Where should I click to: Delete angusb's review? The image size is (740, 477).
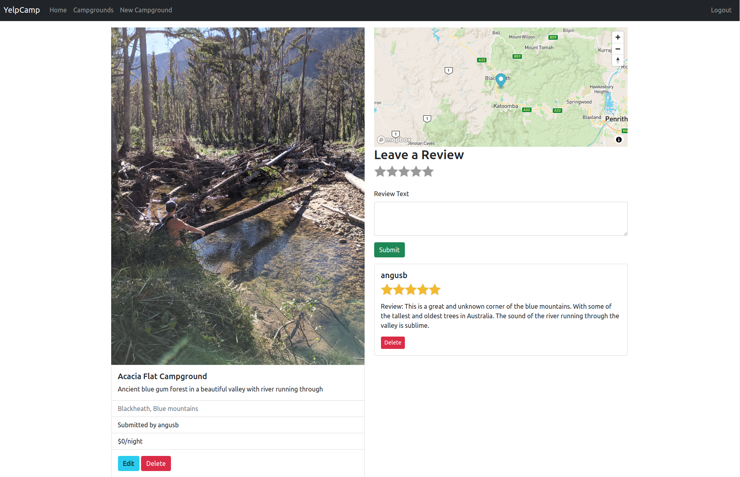(x=393, y=343)
